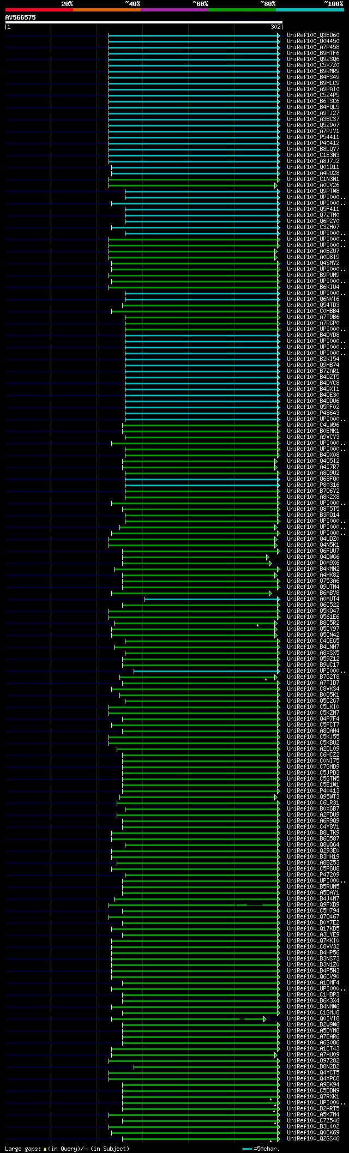Click UniRef100_Q2GS46 label
This screenshot has width=349, height=1153.
(x=313, y=1138)
